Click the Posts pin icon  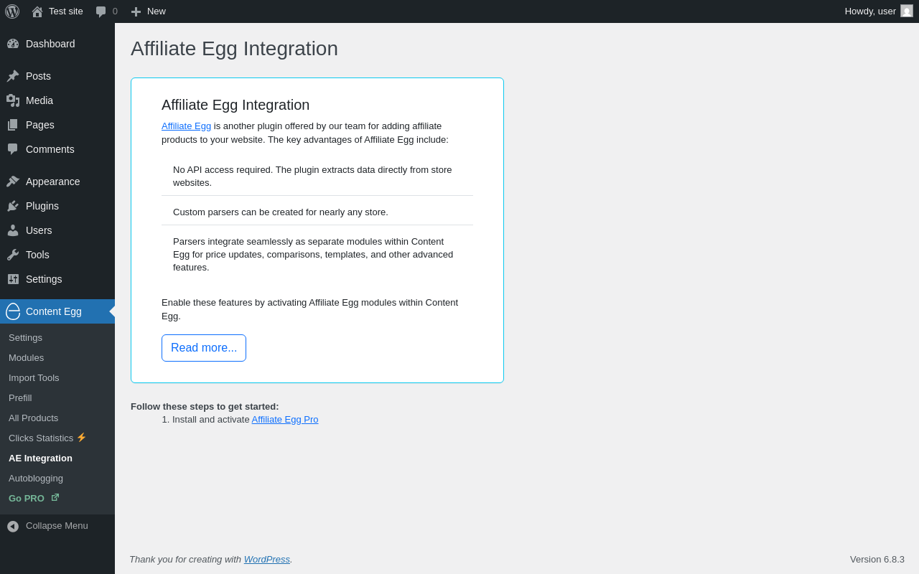tap(13, 76)
